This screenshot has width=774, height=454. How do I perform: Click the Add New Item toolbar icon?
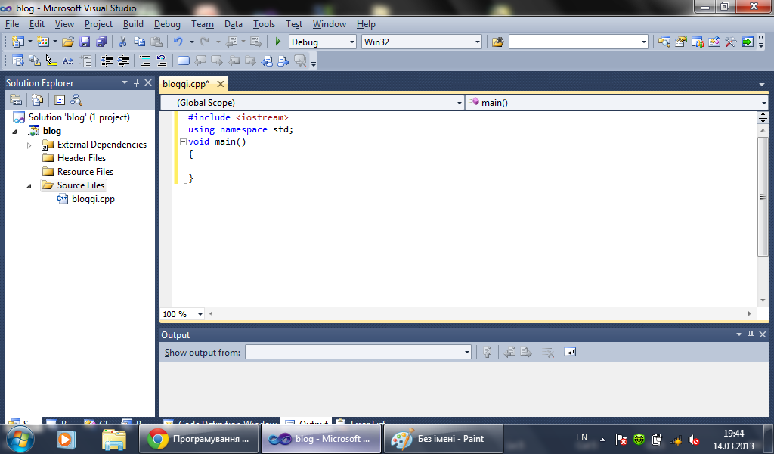[x=43, y=42]
